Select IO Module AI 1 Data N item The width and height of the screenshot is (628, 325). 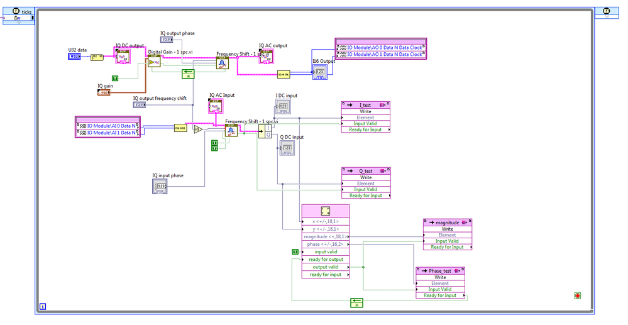point(107,133)
